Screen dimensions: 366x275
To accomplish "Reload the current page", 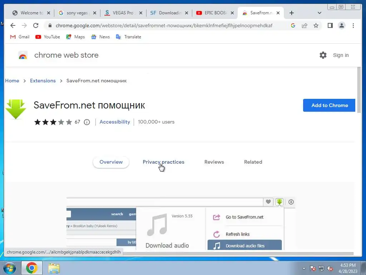I will 36,25.
